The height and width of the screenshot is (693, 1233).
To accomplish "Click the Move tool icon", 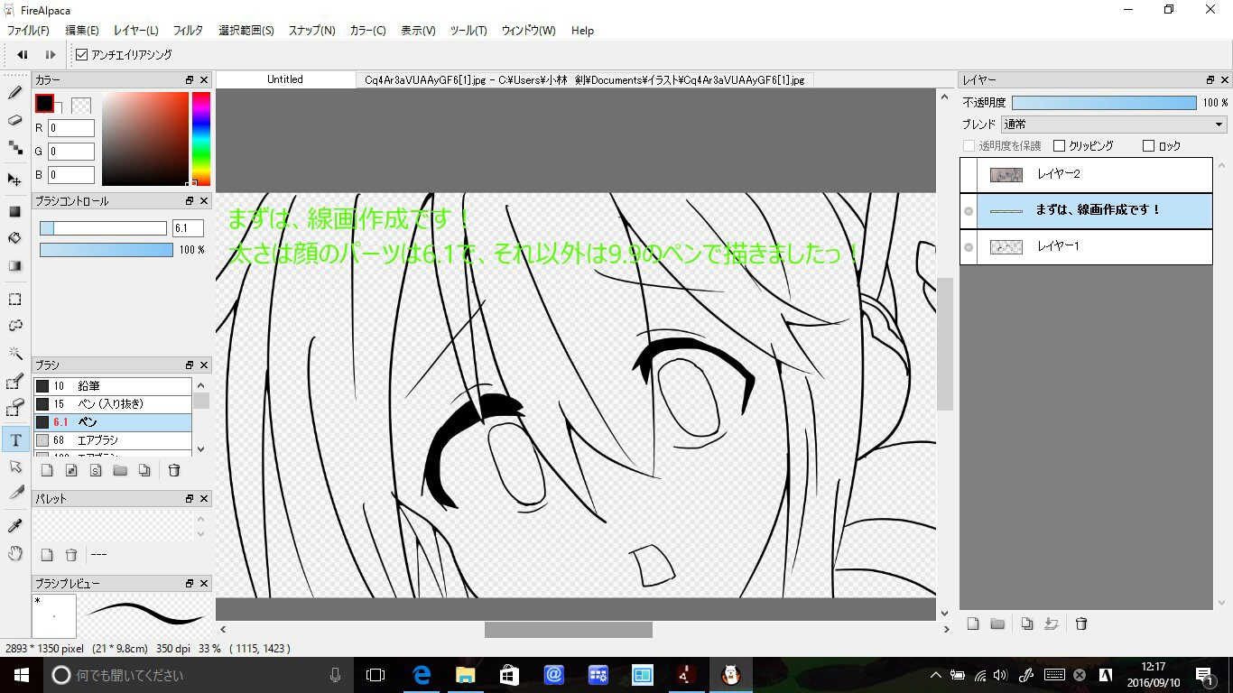I will click(15, 180).
